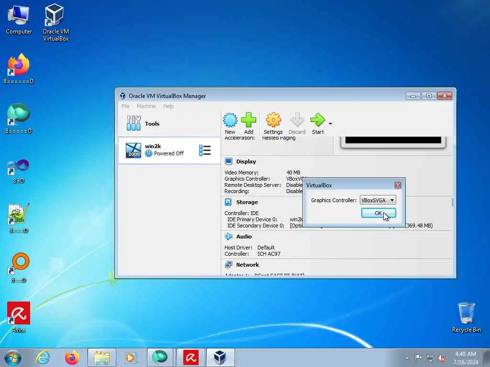Open the Computer desktop icon
This screenshot has height=367, width=490.
[x=19, y=19]
